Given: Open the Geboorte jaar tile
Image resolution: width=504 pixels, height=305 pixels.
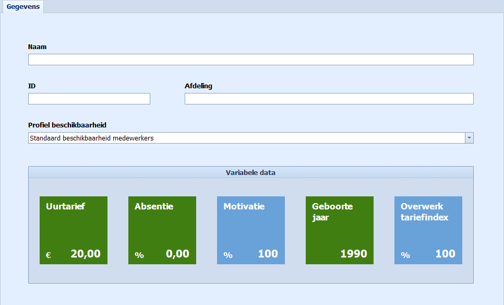Looking at the screenshot, I should tap(340, 230).
